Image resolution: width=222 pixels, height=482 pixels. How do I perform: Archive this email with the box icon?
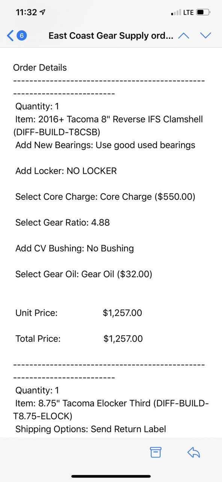pyautogui.click(x=156, y=452)
